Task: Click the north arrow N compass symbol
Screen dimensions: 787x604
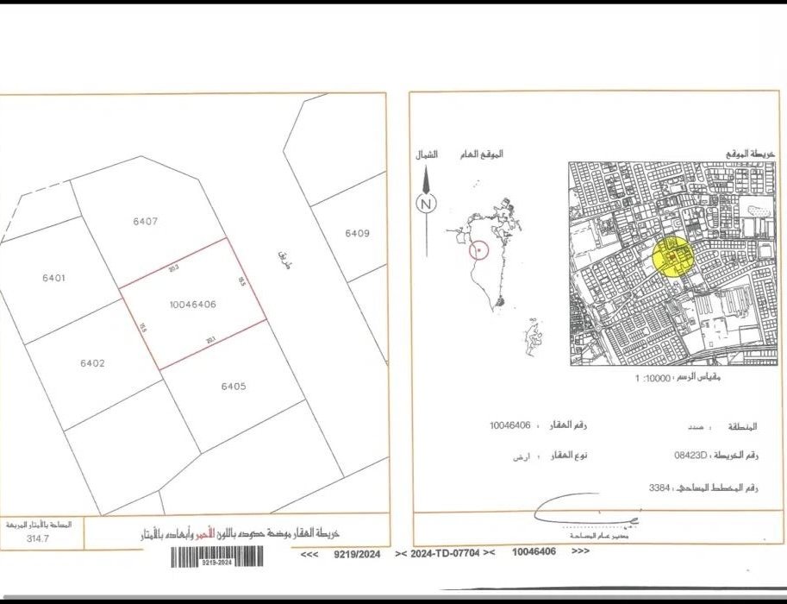Action: tap(425, 204)
